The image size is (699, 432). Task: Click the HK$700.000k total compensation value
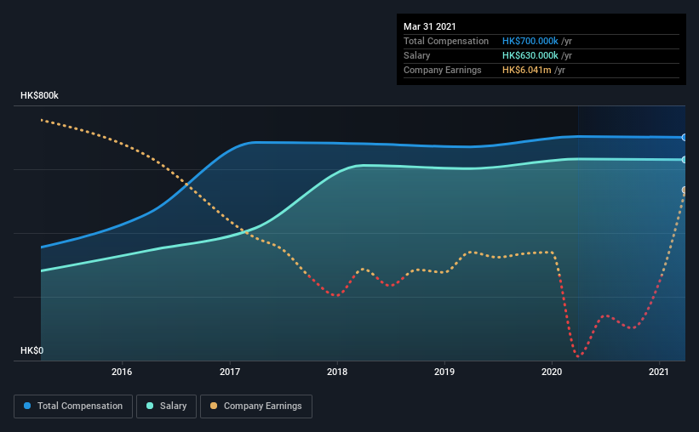tap(530, 41)
